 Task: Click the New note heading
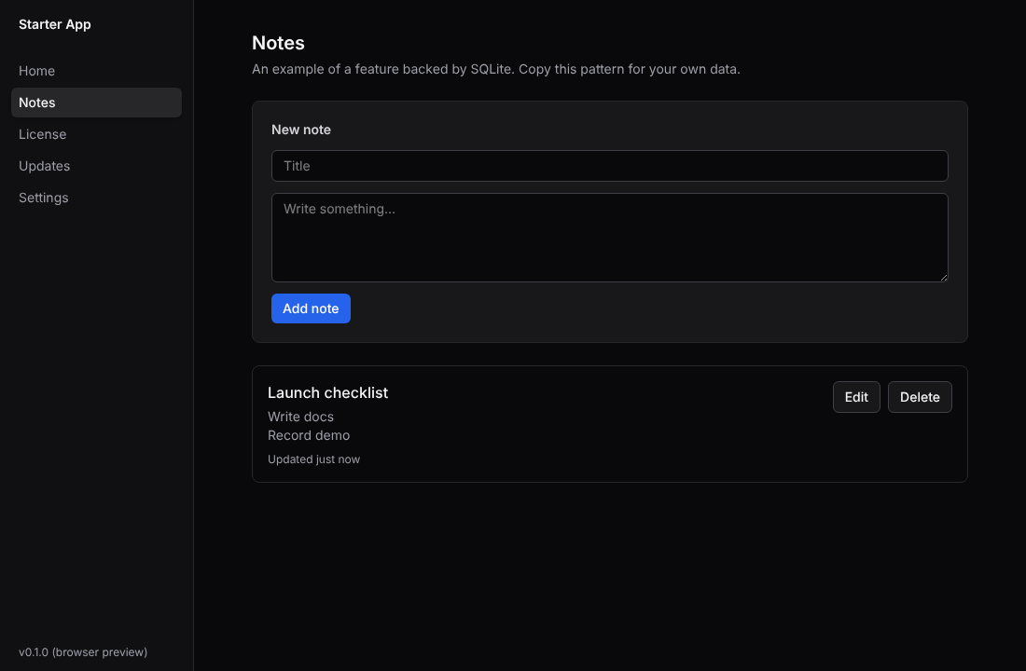pyautogui.click(x=301, y=130)
